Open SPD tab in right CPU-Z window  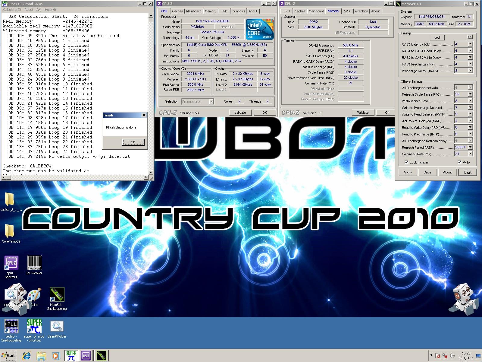[347, 11]
